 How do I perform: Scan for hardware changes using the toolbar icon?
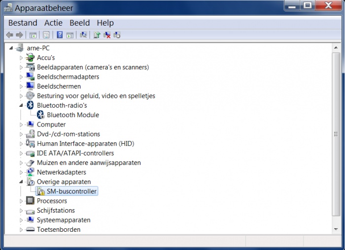coord(83,35)
